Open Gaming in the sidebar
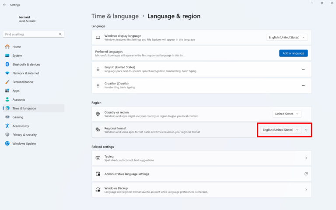This screenshot has width=336, height=210. 34,117
